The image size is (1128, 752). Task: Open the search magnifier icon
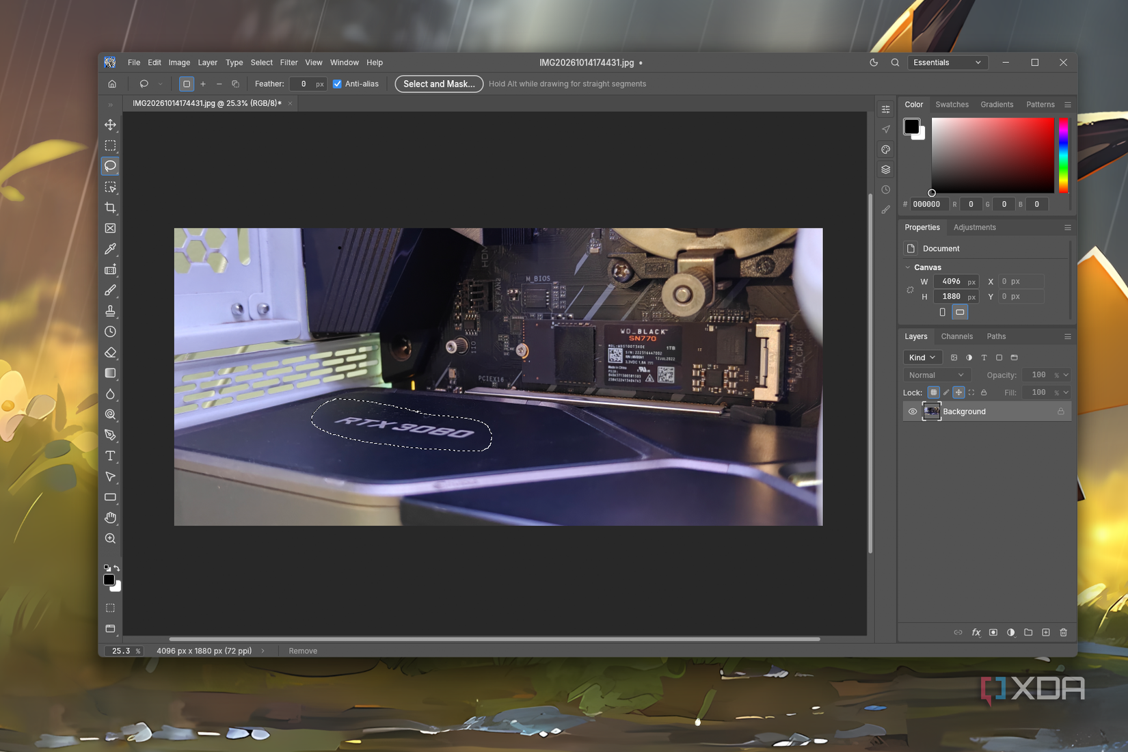(895, 62)
